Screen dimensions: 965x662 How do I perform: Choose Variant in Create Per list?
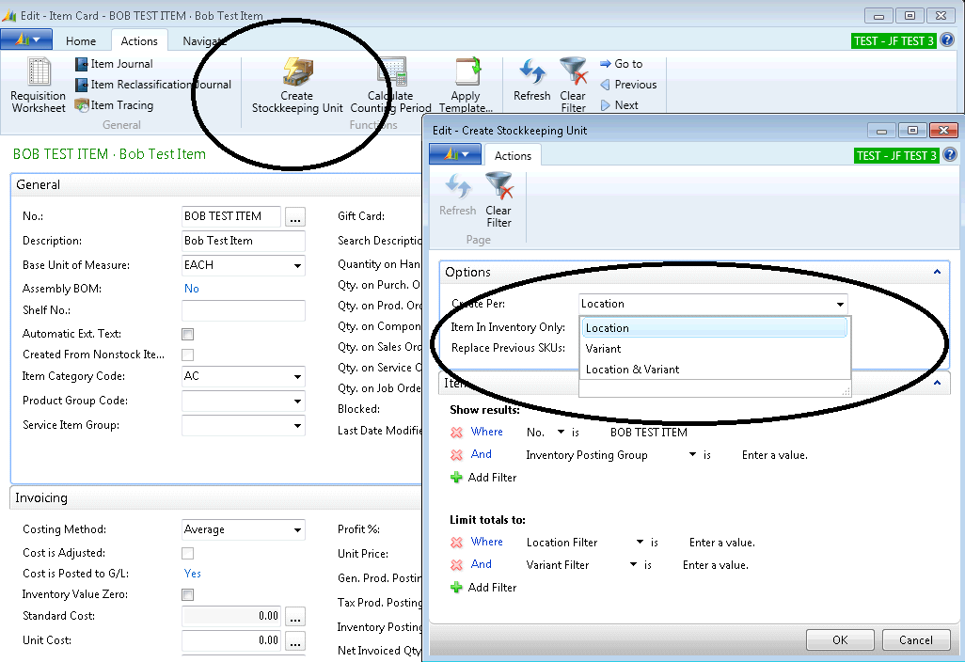click(x=714, y=349)
